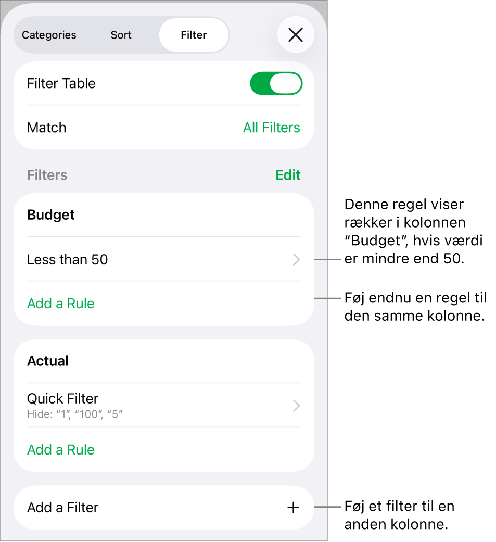The height and width of the screenshot is (542, 496).
Task: Click the Hide values subtitle under Quick Filter
Action: pos(74,414)
